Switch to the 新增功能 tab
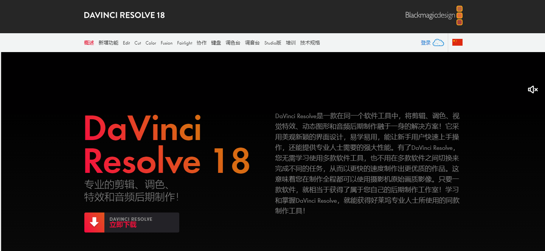The width and height of the screenshot is (545, 251). (108, 43)
